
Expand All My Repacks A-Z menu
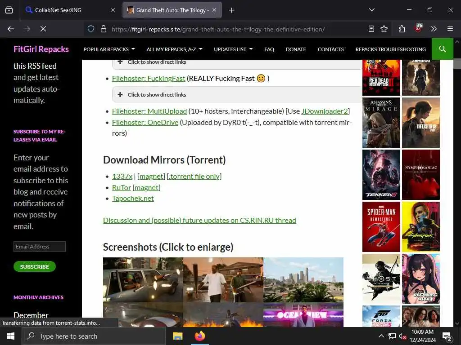[x=174, y=49]
